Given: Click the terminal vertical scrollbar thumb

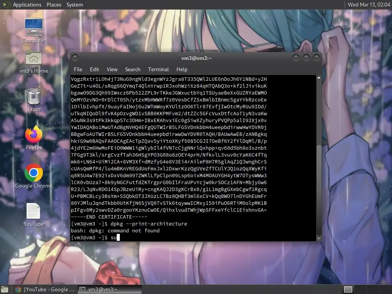Looking at the screenshot, I should click(x=319, y=190).
